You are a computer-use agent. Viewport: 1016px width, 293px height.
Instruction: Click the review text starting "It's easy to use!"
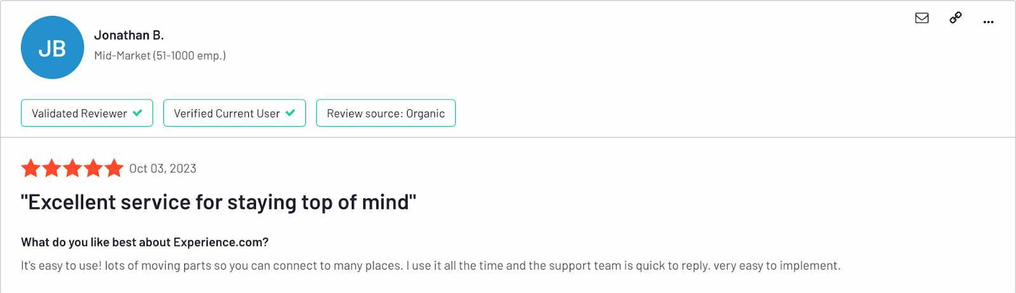pos(431,266)
